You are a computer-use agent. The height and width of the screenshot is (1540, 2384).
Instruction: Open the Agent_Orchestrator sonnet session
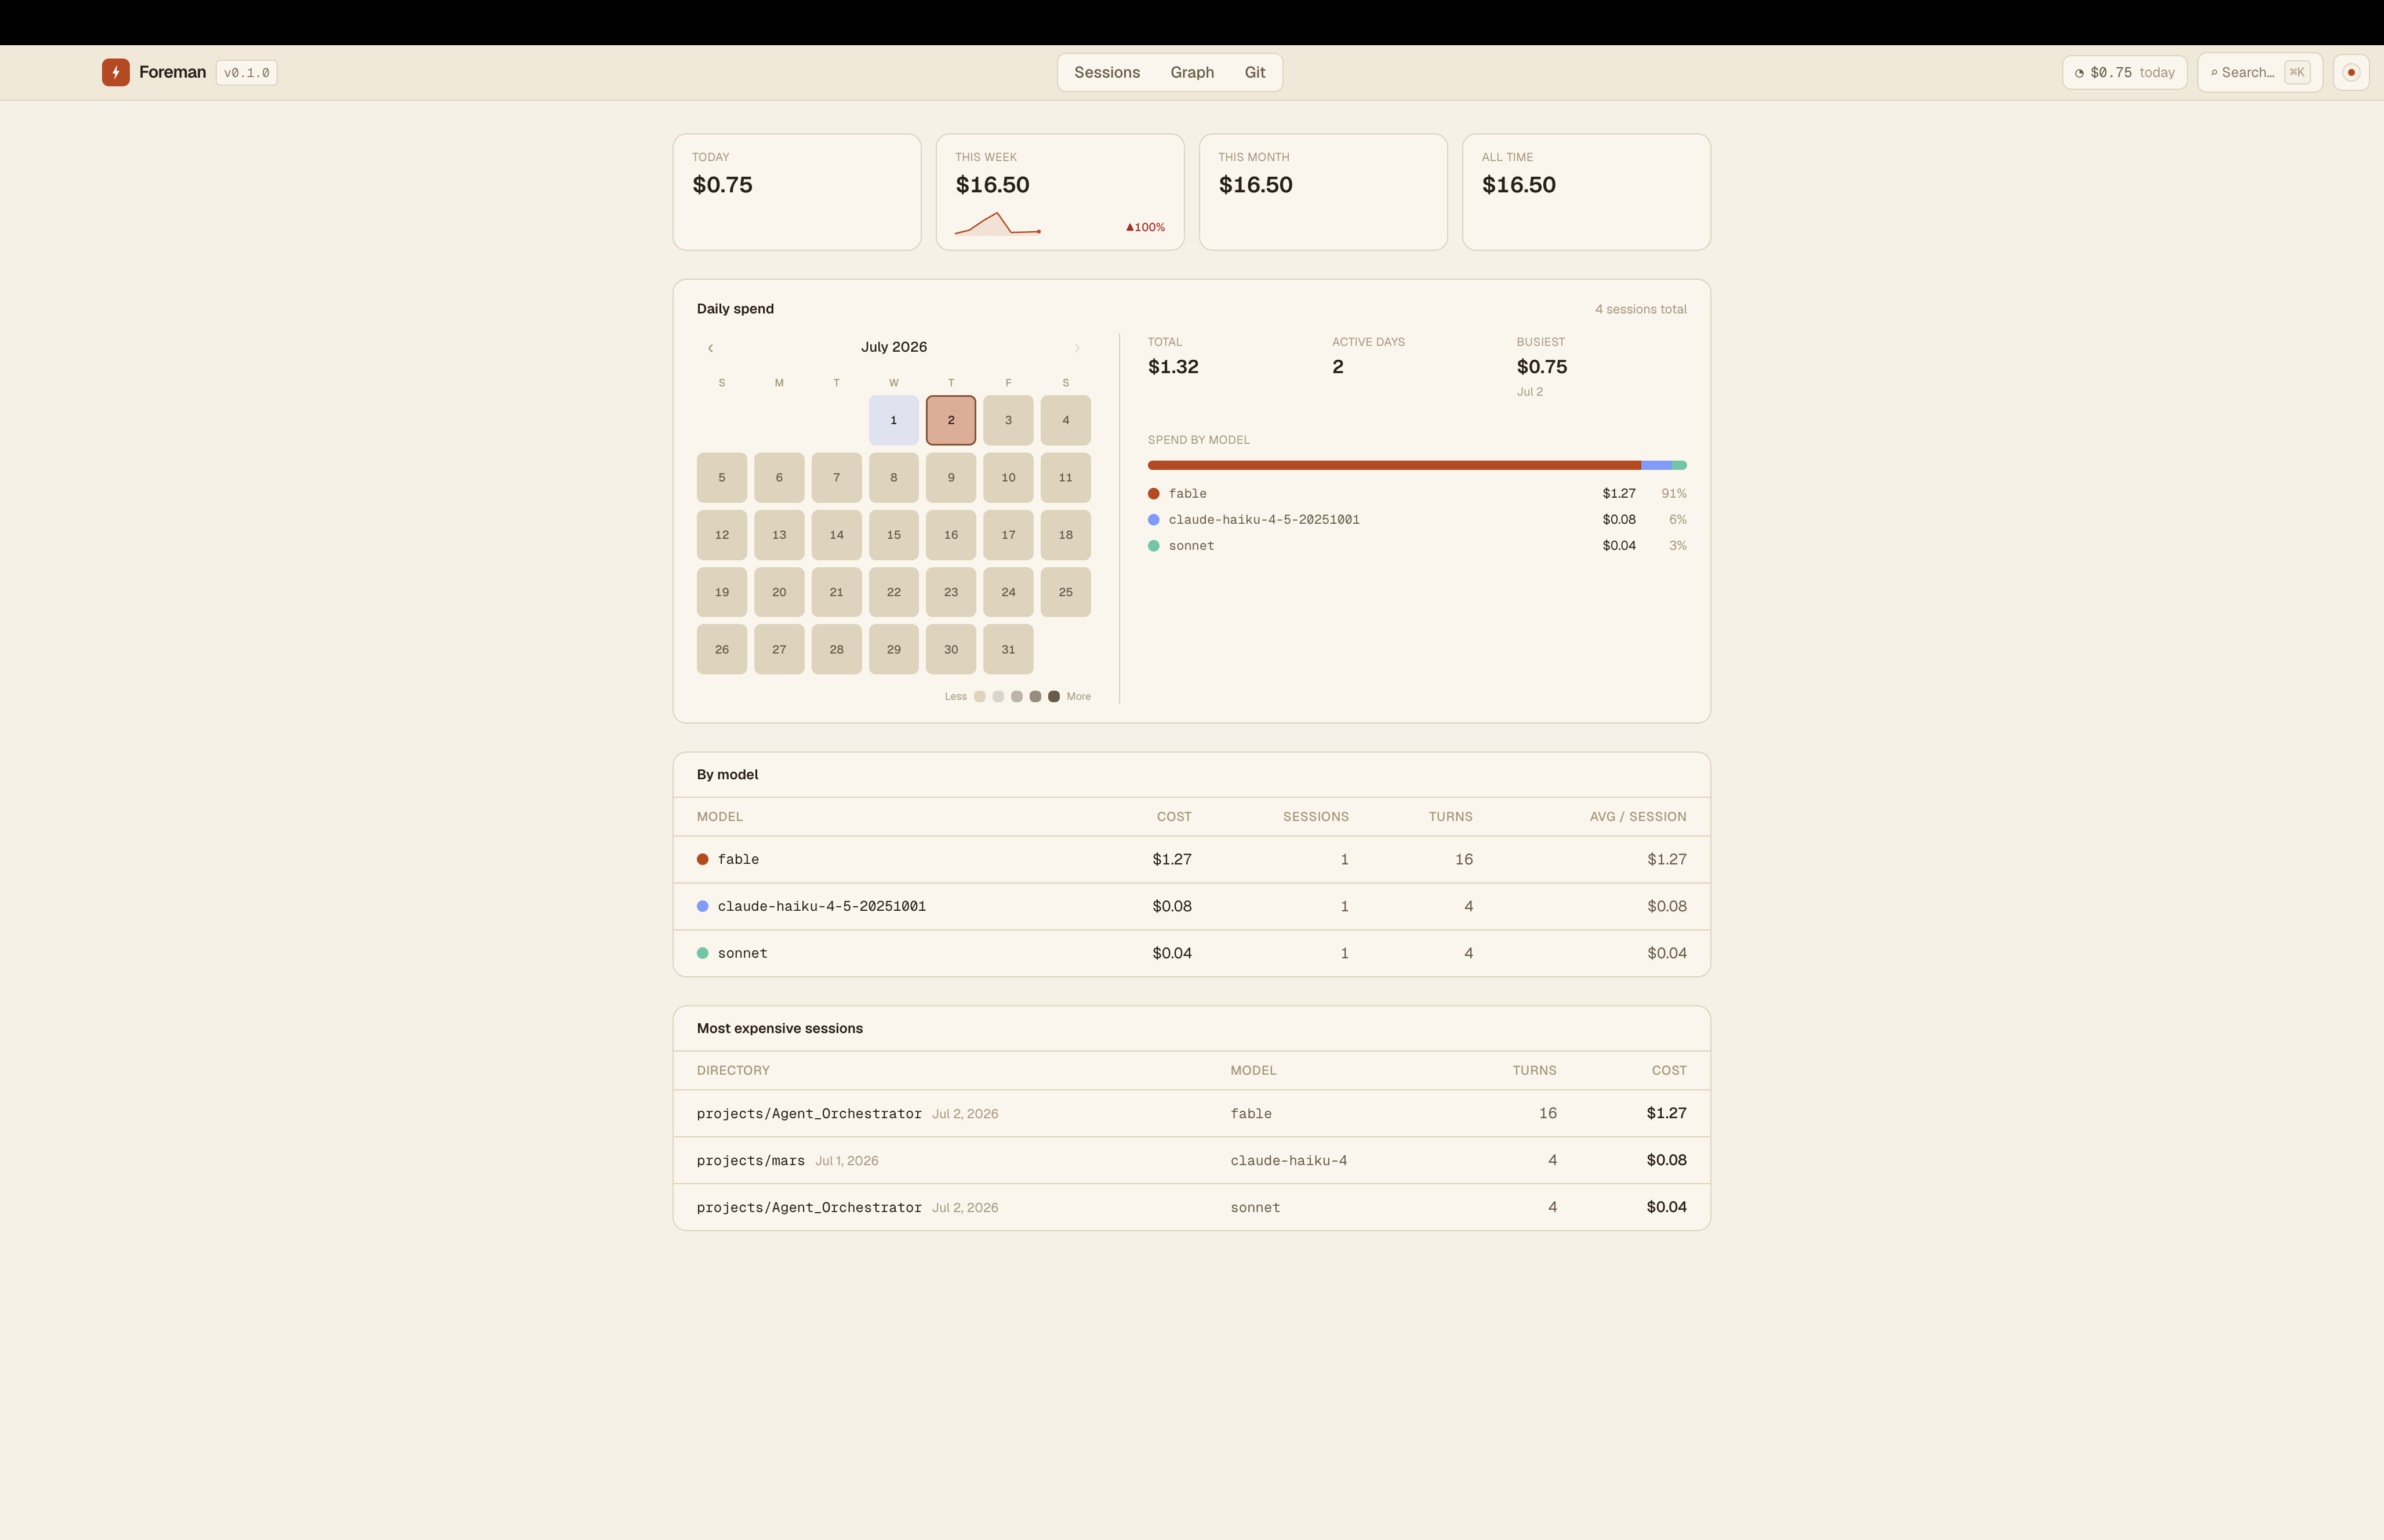(1191, 1207)
